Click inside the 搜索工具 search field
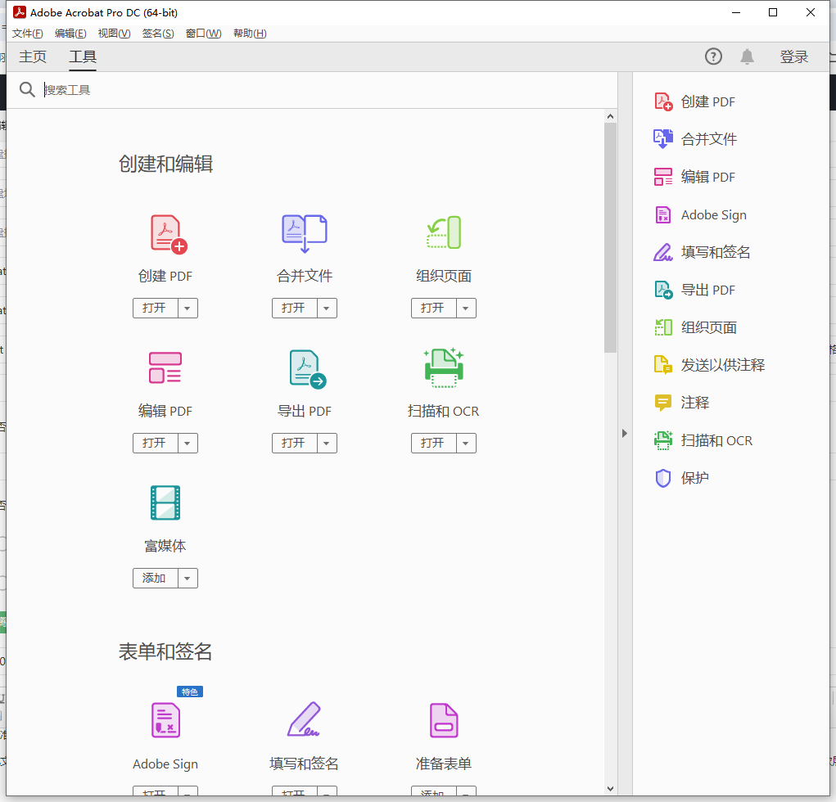836x802 pixels. pyautogui.click(x=164, y=89)
